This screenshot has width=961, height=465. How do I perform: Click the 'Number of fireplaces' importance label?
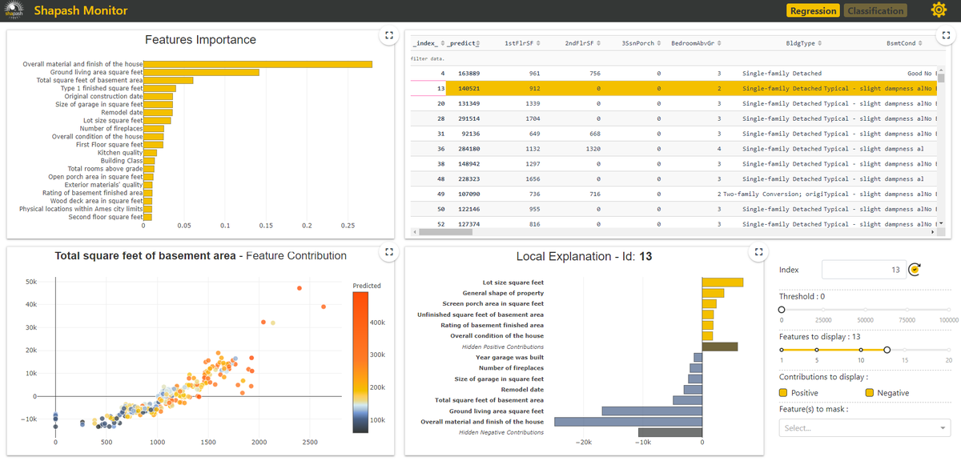coord(111,128)
